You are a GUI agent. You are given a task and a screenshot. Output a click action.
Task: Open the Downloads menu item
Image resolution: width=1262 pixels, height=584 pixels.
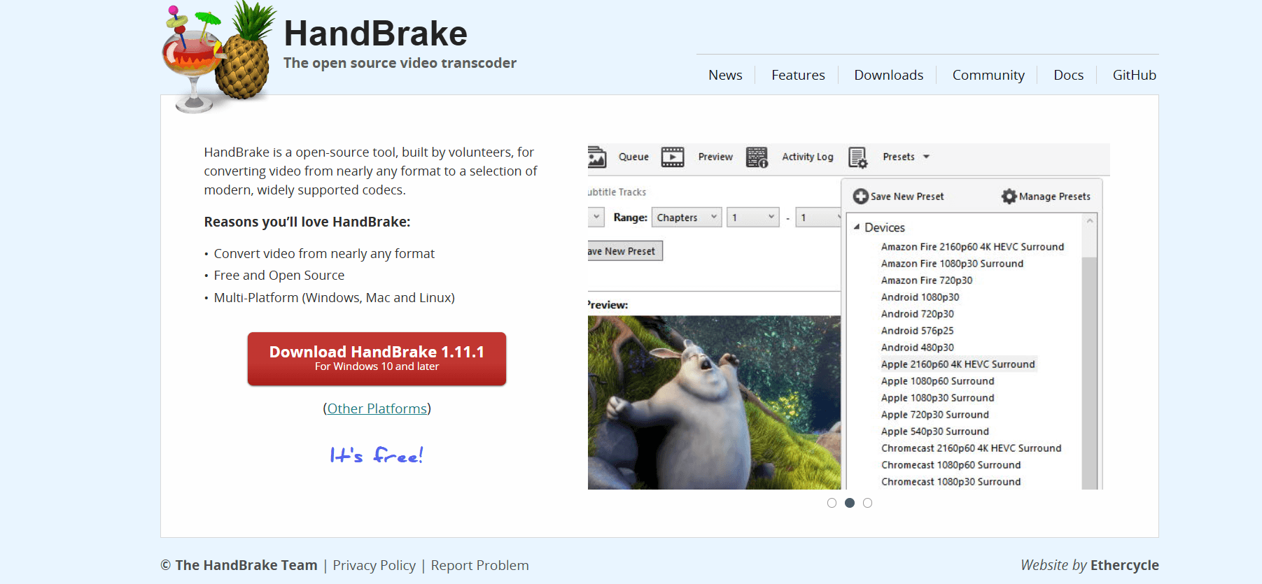pos(888,75)
